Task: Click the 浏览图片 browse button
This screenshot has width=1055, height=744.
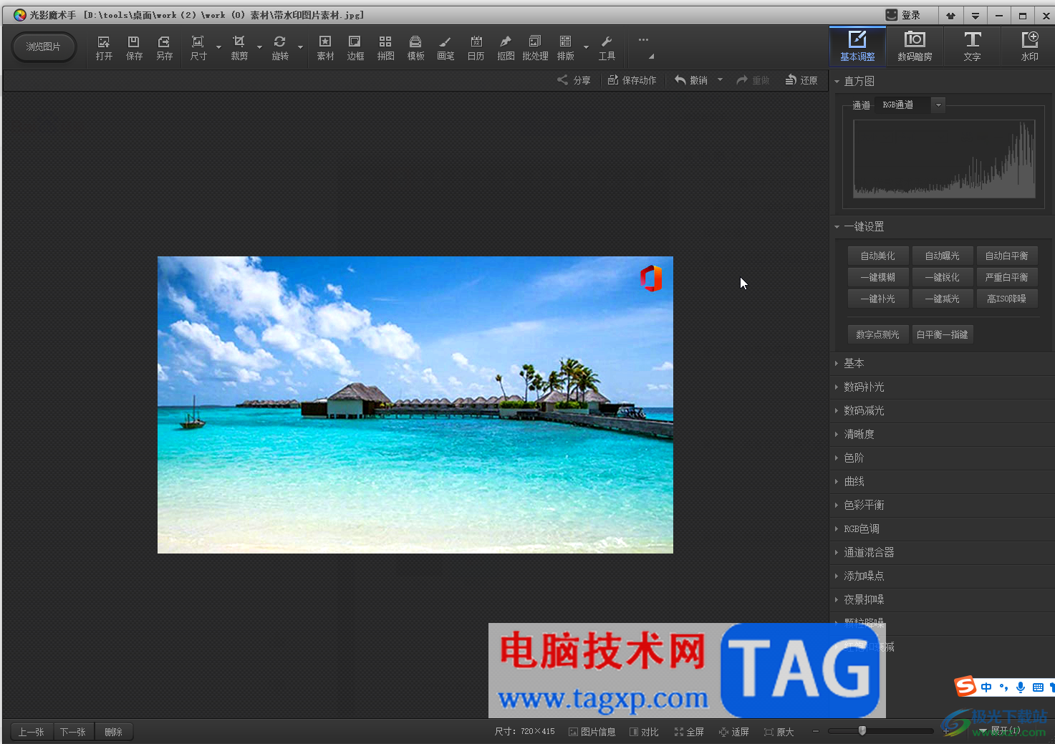Action: (x=44, y=47)
